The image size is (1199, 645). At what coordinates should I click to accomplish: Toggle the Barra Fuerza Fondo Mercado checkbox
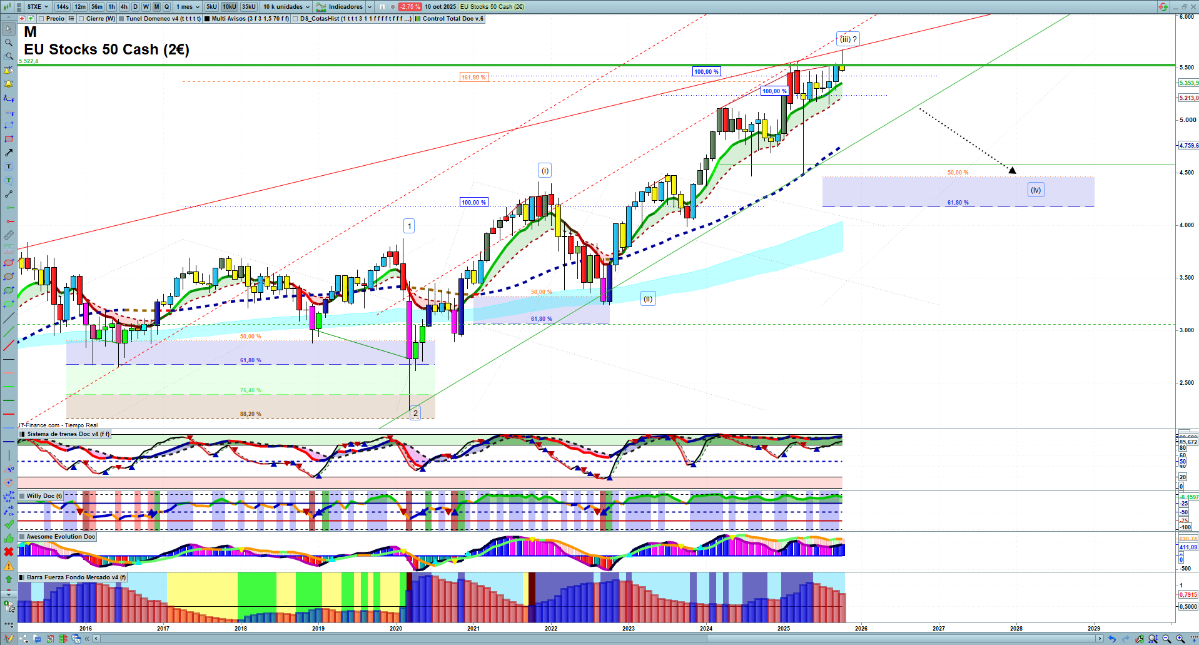click(23, 577)
